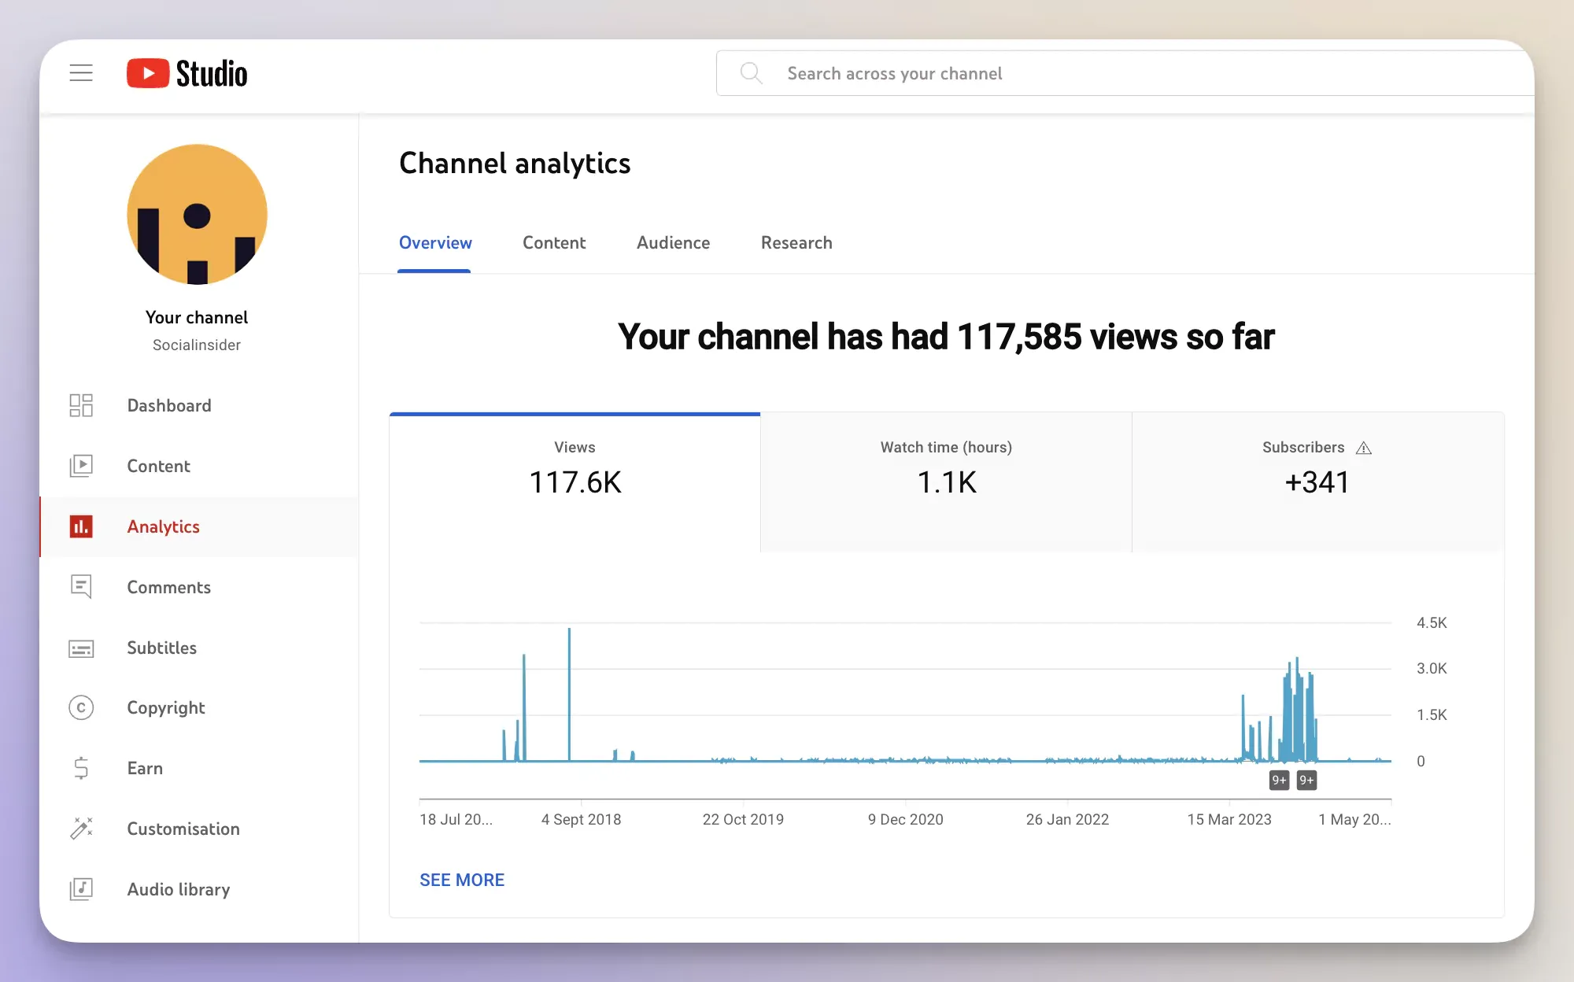Open Content in the left sidebar
The image size is (1574, 982).
[x=199, y=466]
